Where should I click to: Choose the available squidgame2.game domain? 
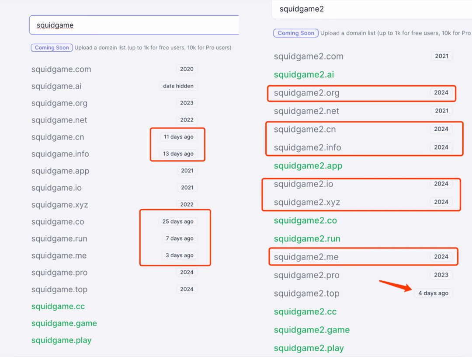(312, 330)
